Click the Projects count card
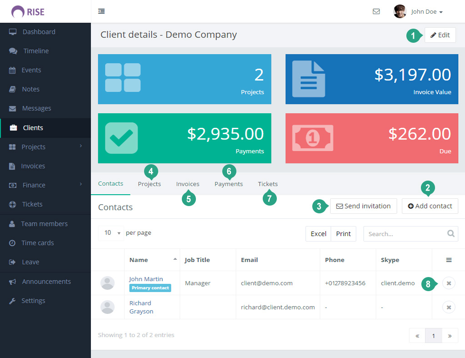 [185, 79]
